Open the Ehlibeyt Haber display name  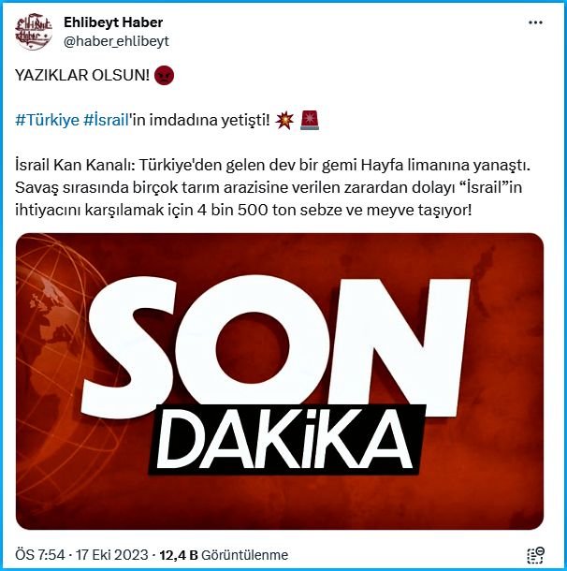coord(113,22)
